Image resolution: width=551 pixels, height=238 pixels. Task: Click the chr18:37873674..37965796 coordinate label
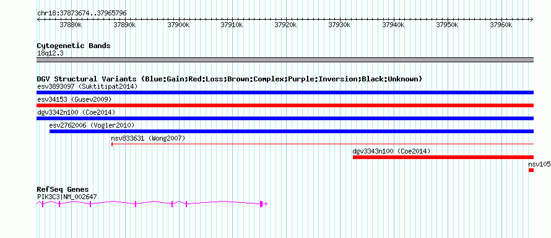pos(82,14)
